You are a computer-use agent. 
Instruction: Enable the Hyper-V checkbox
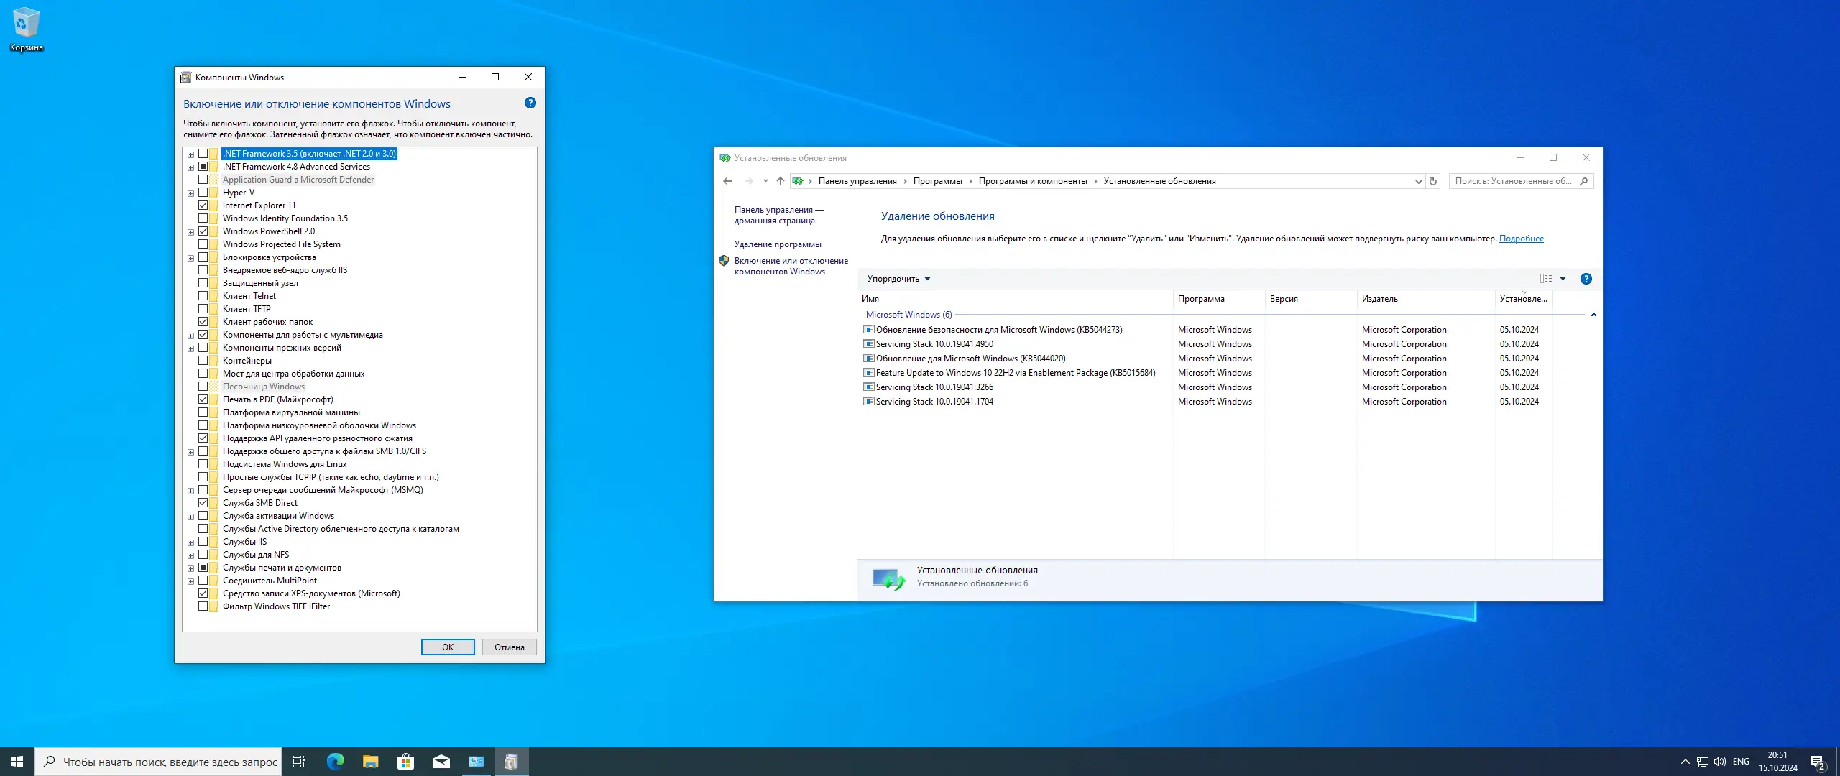(x=203, y=193)
